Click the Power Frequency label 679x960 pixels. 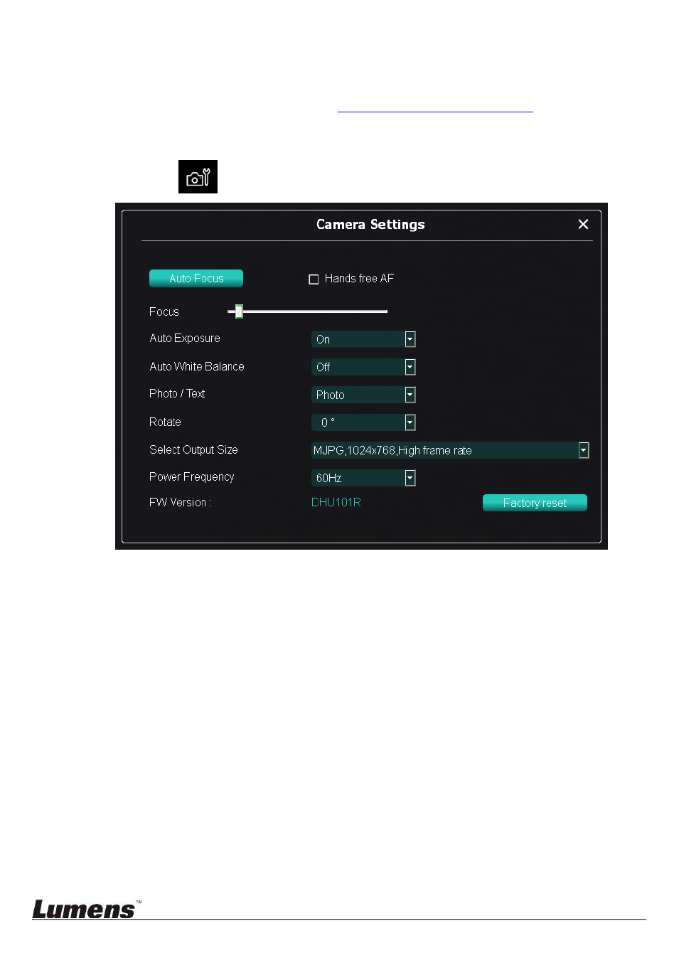[192, 476]
